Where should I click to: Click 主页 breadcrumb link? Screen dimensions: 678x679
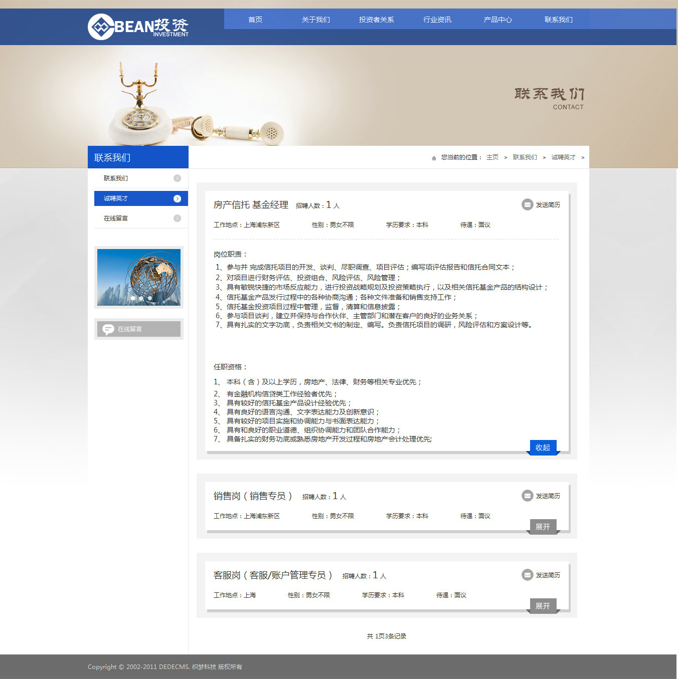tap(492, 157)
